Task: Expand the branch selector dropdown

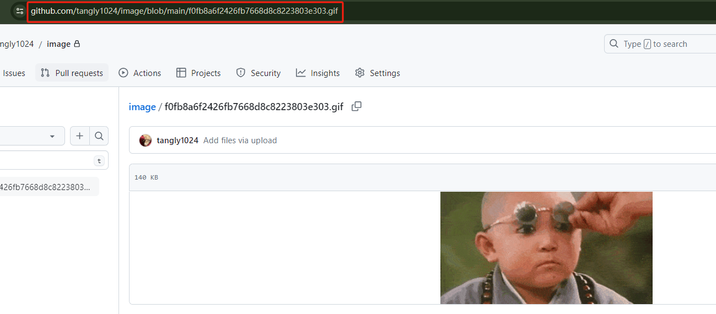Action: point(32,136)
